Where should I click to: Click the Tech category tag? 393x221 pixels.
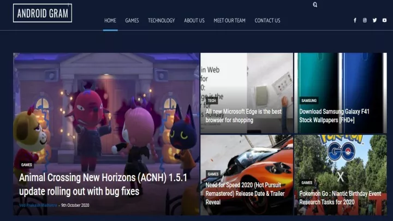212,101
